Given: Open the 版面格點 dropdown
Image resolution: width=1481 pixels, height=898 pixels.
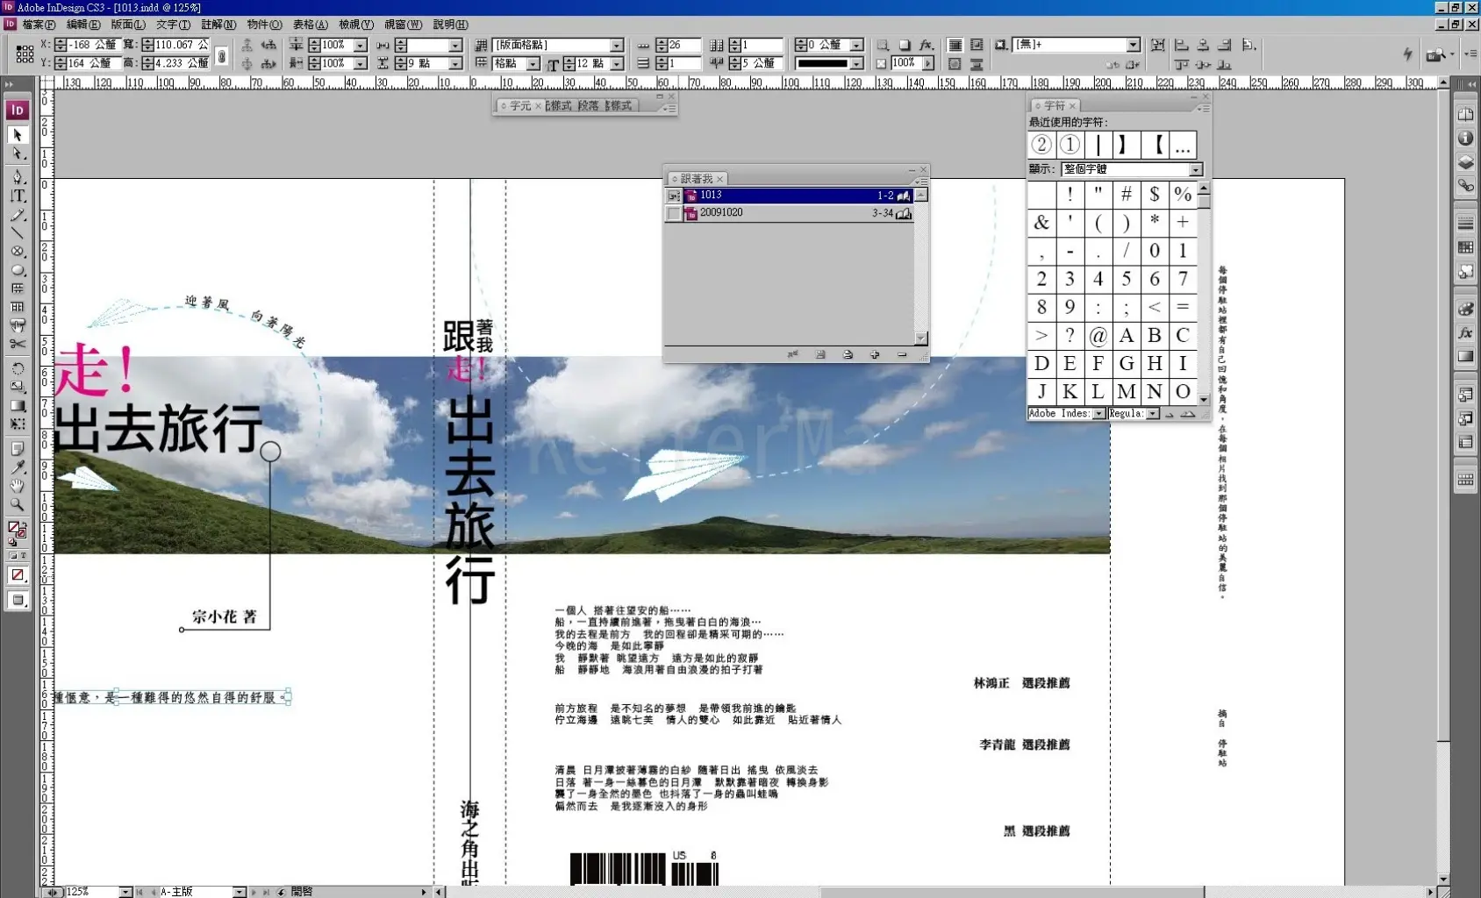Looking at the screenshot, I should pyautogui.click(x=616, y=45).
